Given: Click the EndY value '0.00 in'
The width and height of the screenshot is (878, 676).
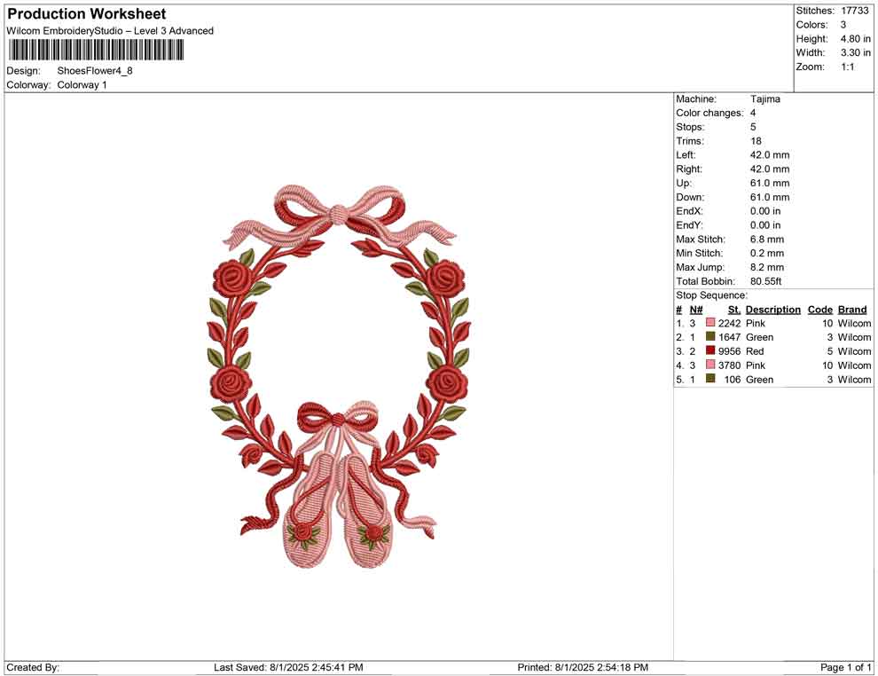Looking at the screenshot, I should point(765,225).
